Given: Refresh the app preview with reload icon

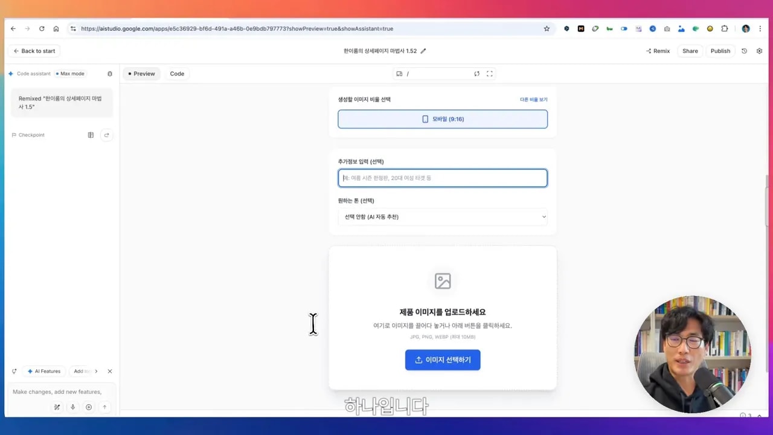Looking at the screenshot, I should click(476, 73).
